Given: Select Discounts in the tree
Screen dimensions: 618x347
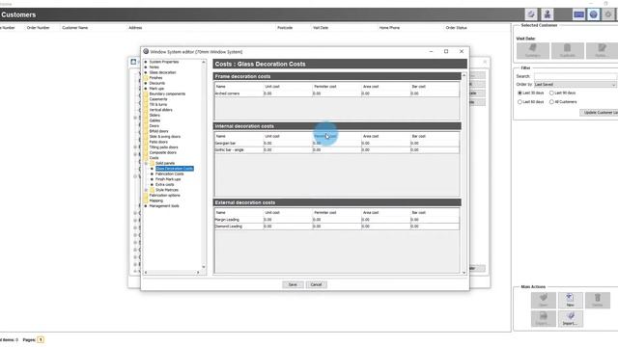Looking at the screenshot, I should click(156, 83).
